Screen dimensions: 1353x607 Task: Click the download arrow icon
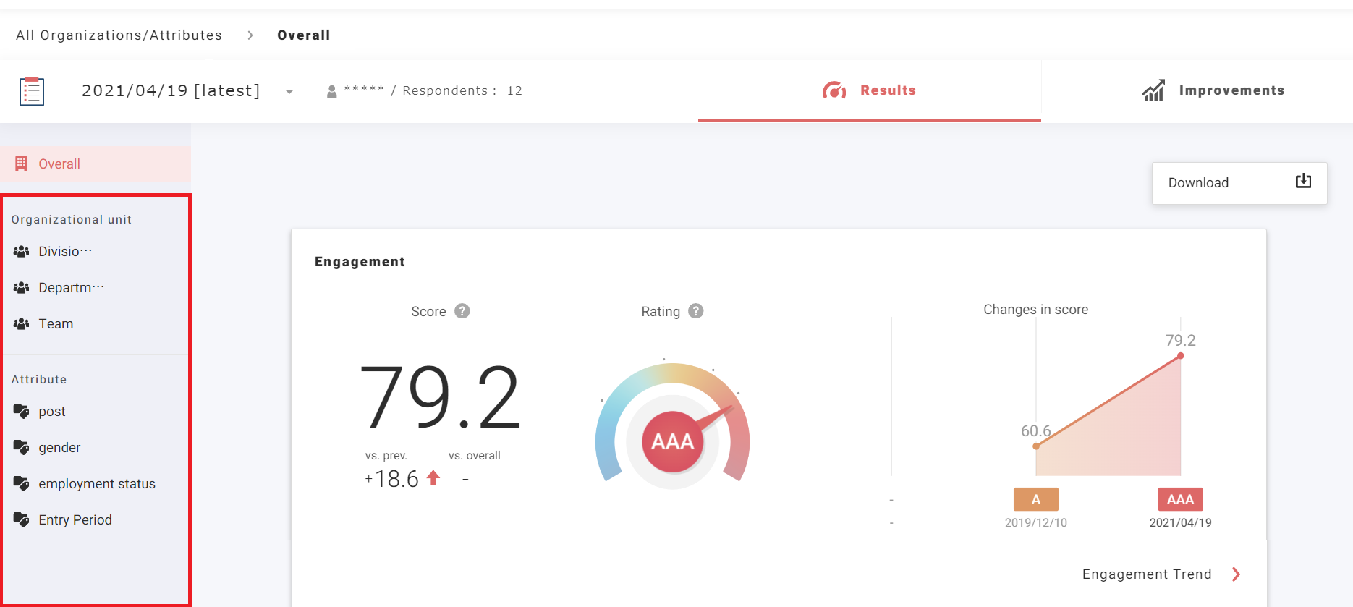1302,182
